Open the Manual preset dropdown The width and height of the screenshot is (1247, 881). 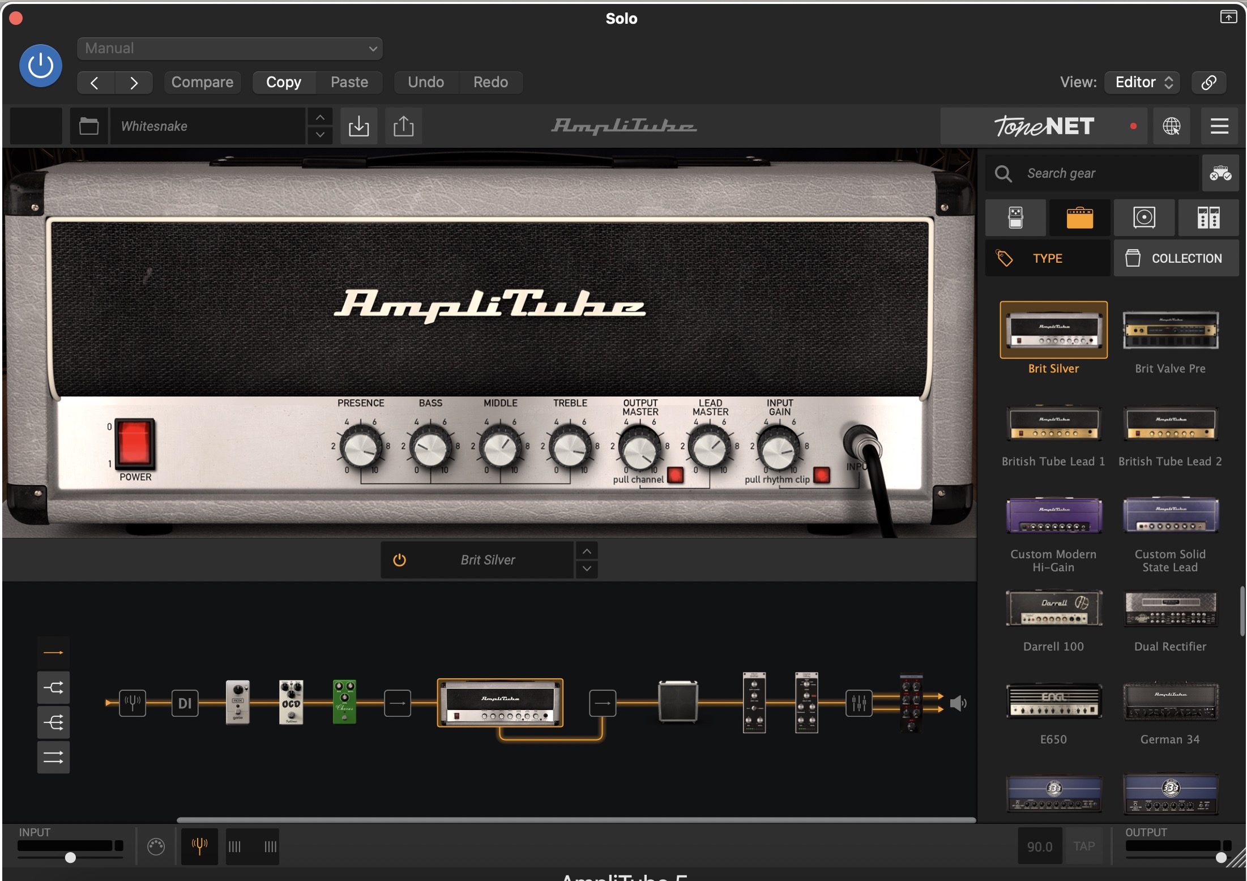tap(229, 48)
